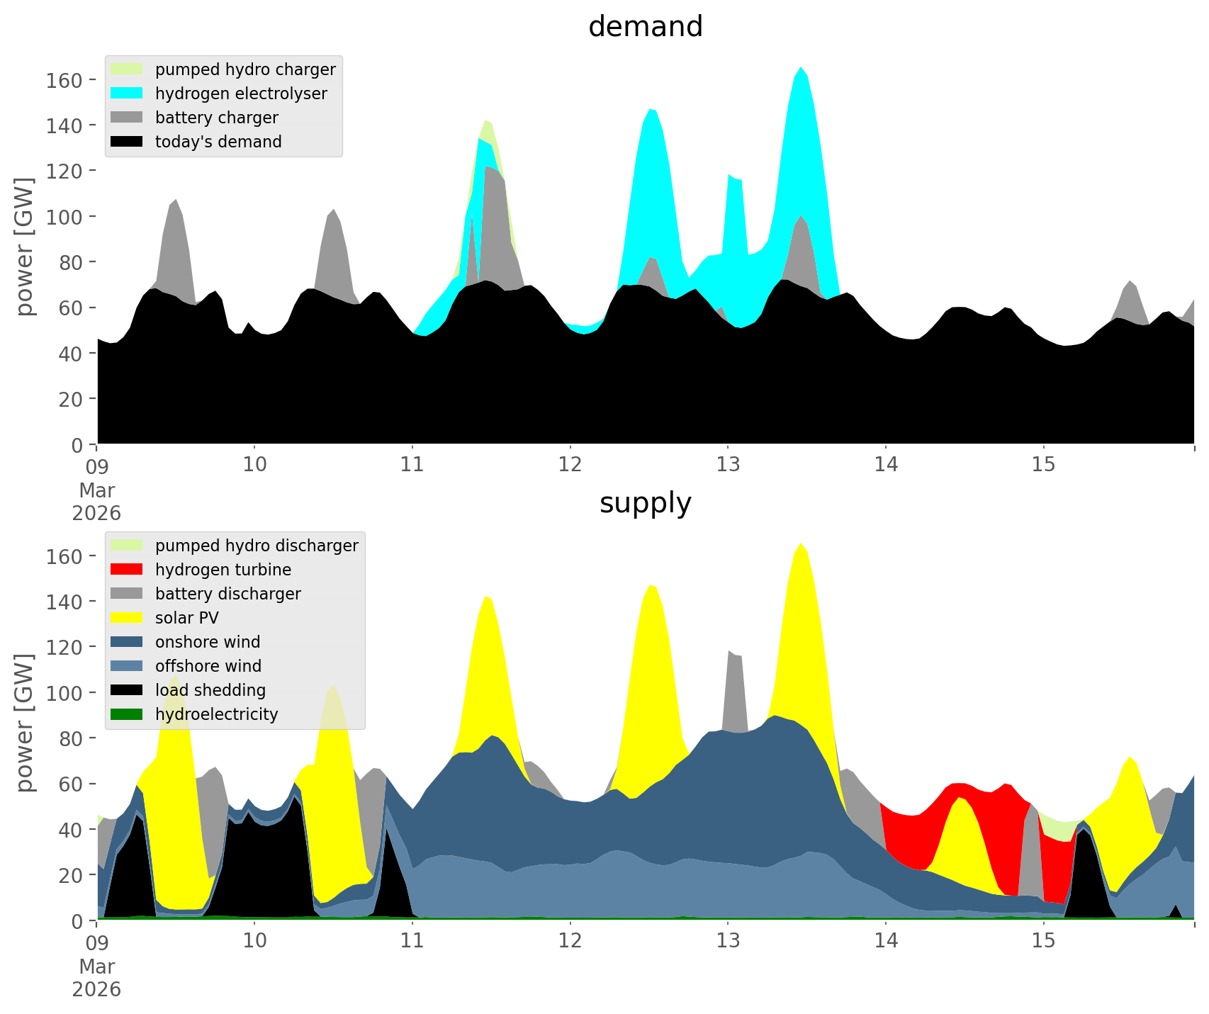Click date tick 14 on the supply x-axis
Viewport: 1209px width, 1014px height.
885,941
